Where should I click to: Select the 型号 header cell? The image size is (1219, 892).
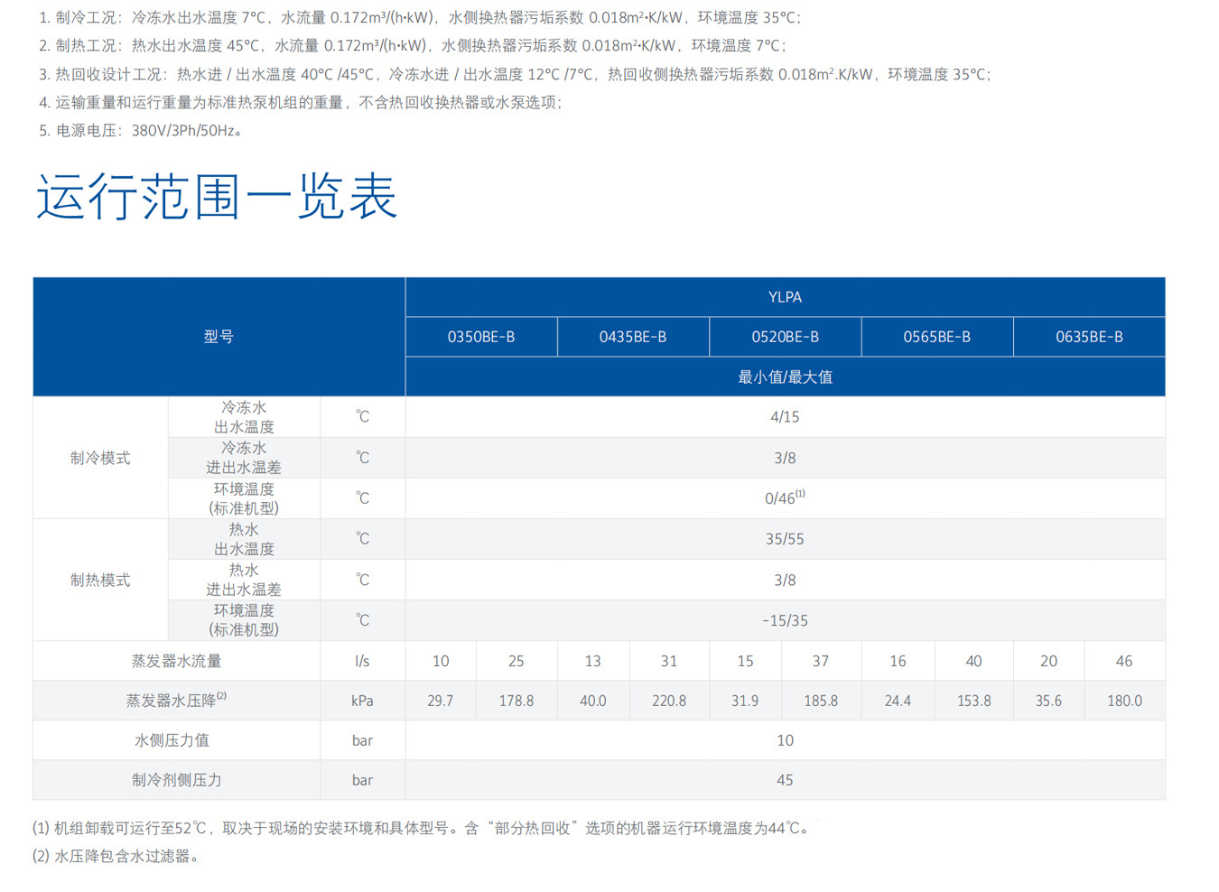pyautogui.click(x=219, y=337)
